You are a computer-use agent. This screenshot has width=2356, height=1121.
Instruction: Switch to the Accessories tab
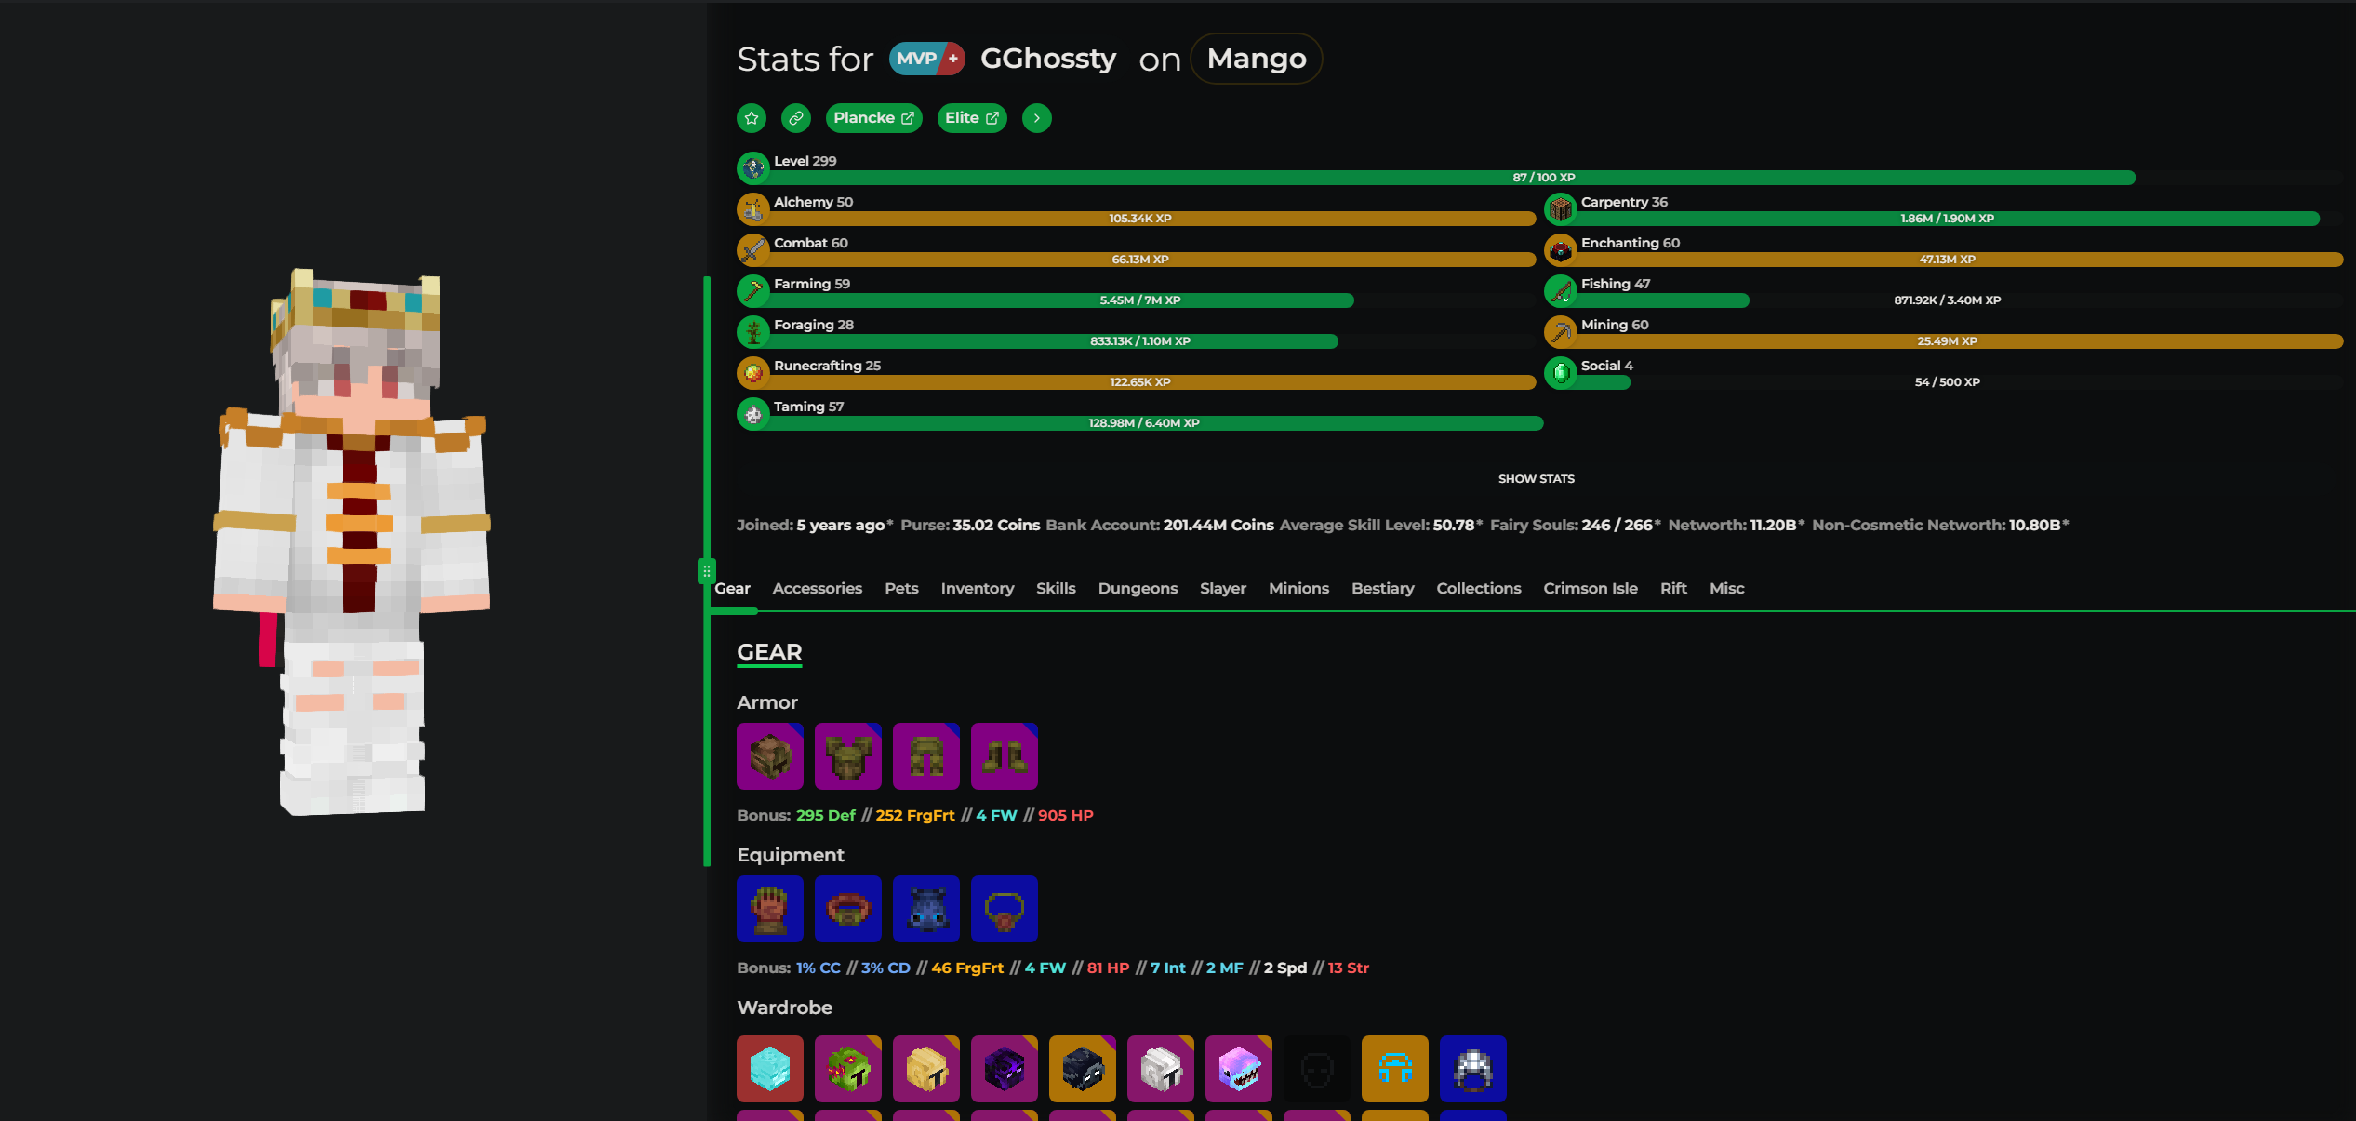click(817, 589)
